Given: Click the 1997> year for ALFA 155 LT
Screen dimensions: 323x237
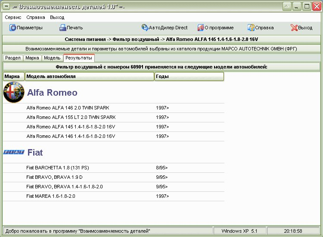Looking at the screenshot, I should [x=162, y=117].
